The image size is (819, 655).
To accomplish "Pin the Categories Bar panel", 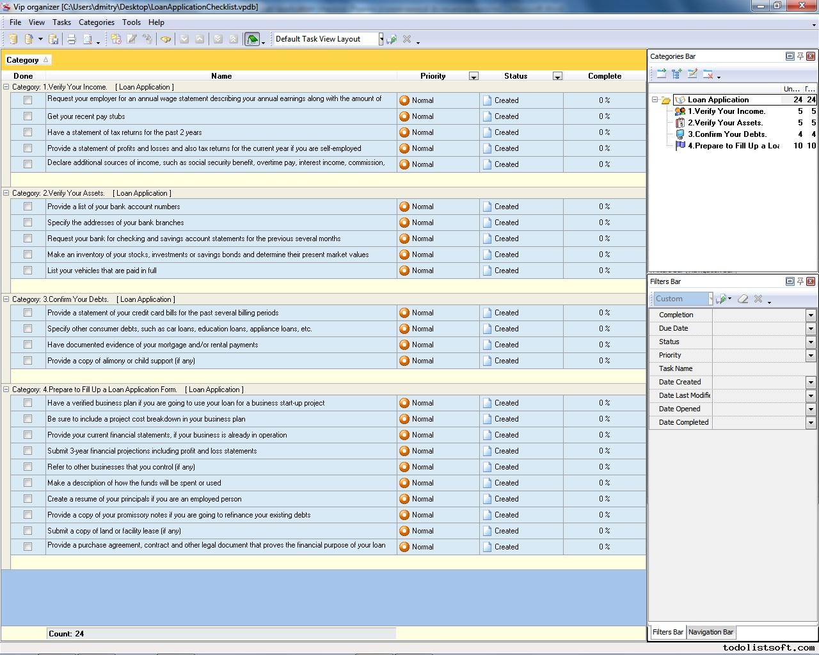I will click(800, 56).
